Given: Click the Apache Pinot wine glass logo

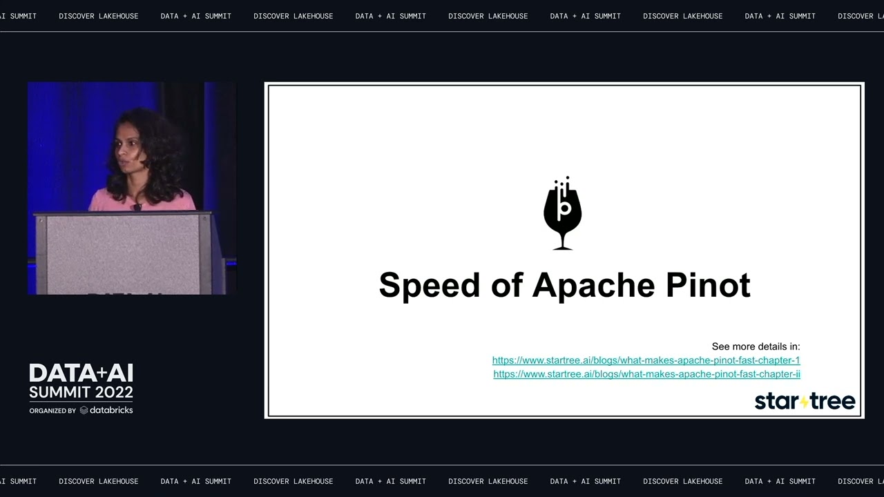Looking at the screenshot, I should pyautogui.click(x=563, y=213).
